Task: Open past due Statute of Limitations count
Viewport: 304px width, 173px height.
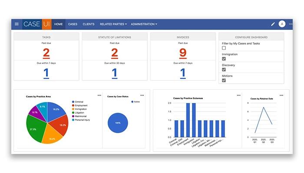Action: coord(115,53)
